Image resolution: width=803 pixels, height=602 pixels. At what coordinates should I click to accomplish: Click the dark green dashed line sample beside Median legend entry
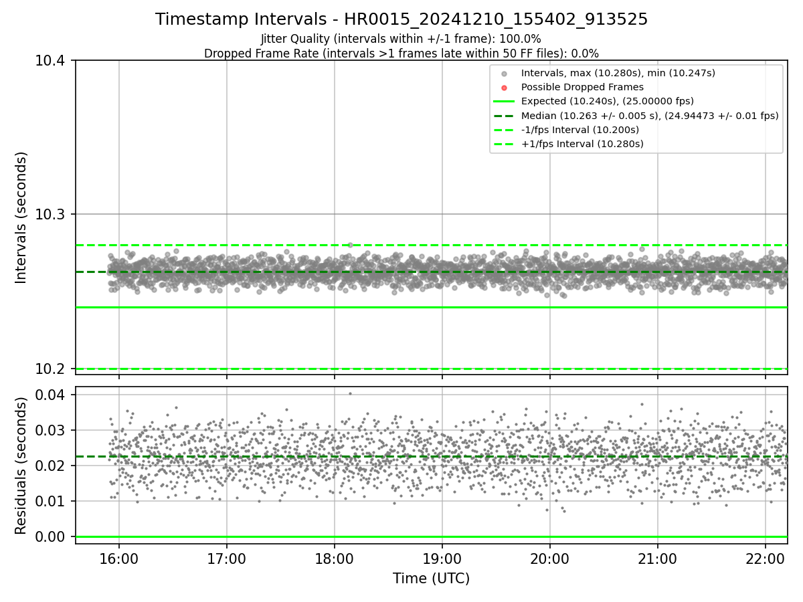[x=505, y=116]
